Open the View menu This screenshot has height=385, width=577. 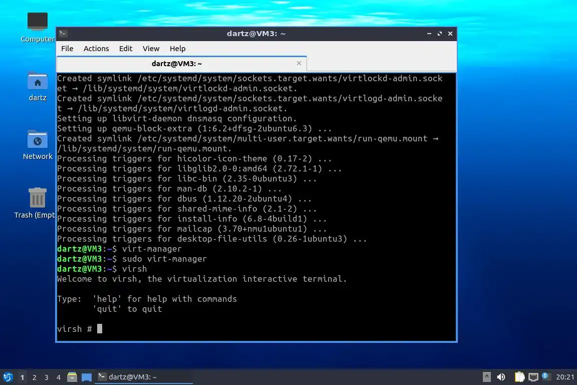click(151, 49)
